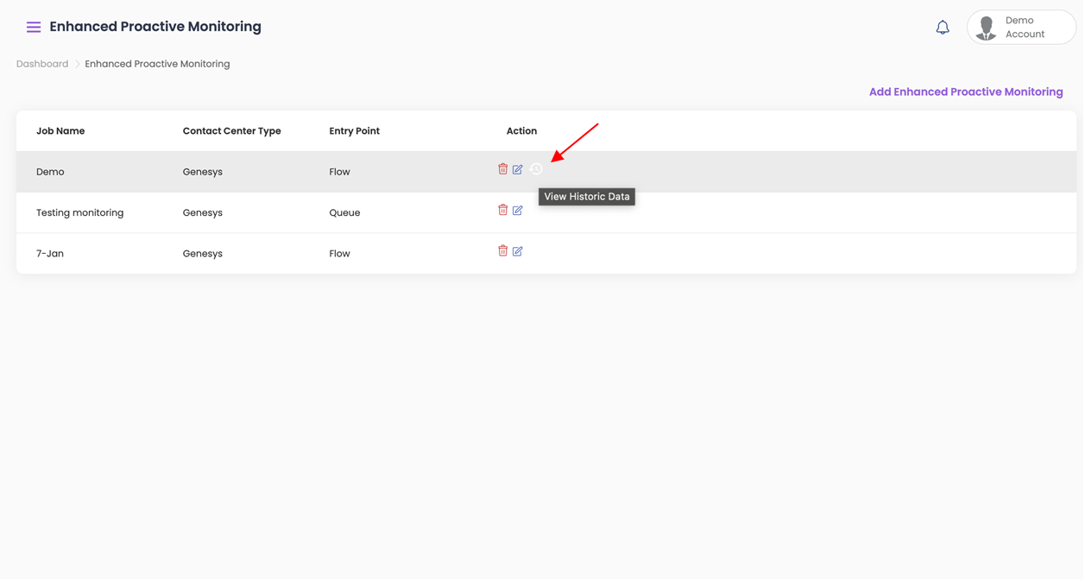The image size is (1085, 582).
Task: Click the Job Name column header
Action: 60,131
